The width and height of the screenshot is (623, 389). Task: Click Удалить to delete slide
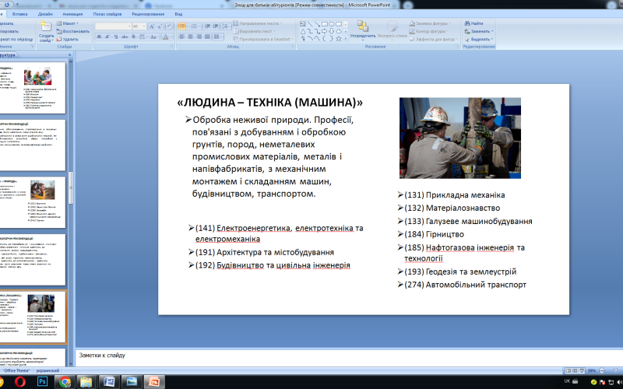click(68, 40)
